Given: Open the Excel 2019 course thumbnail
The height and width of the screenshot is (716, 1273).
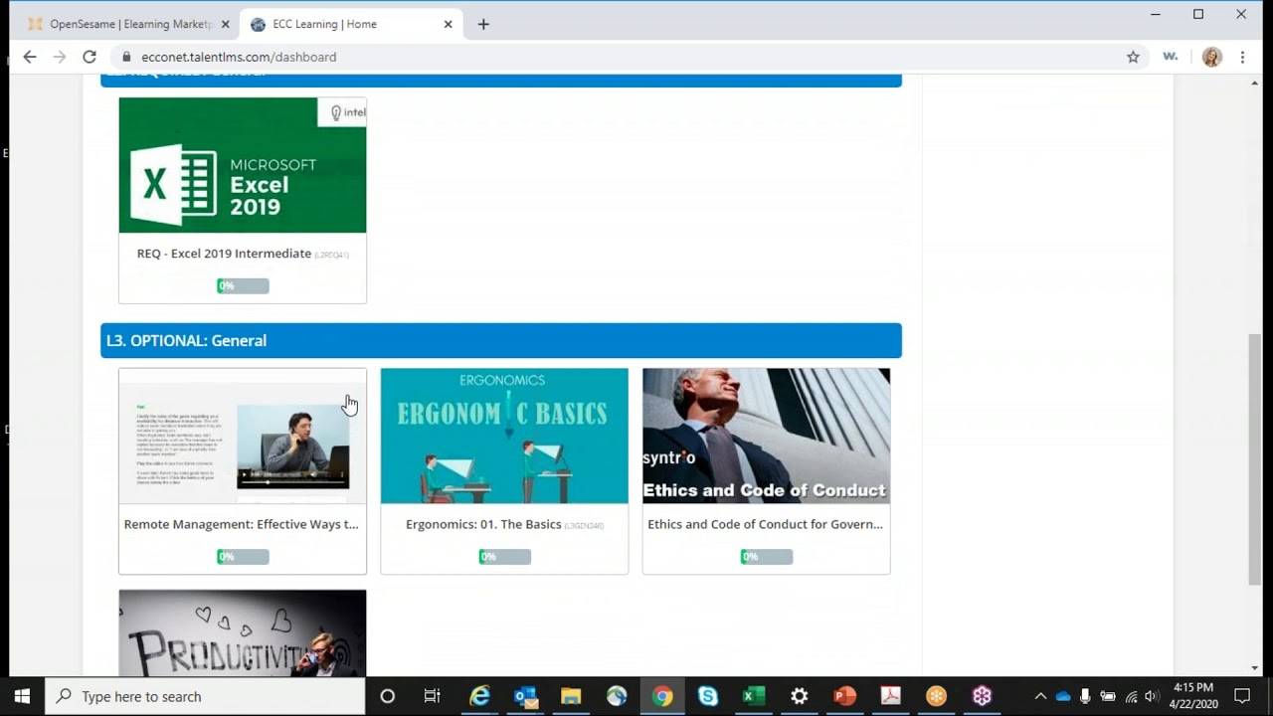Looking at the screenshot, I should [243, 165].
